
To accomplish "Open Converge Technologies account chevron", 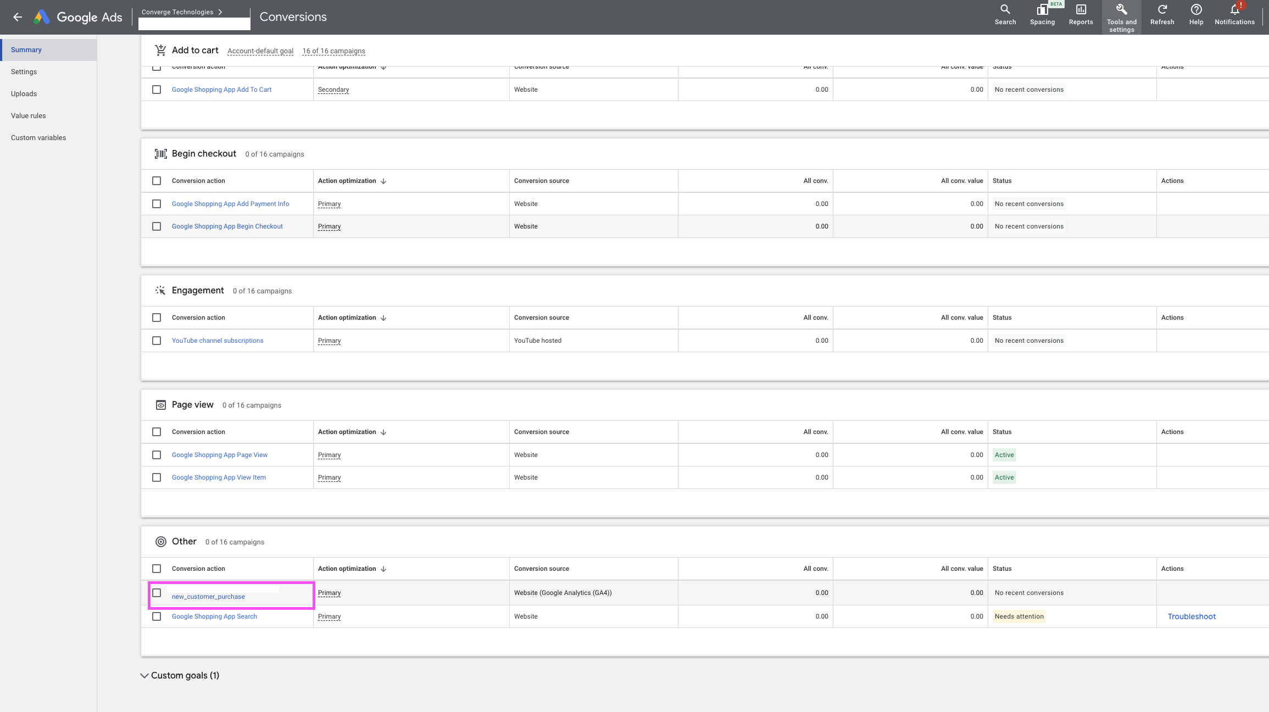I will coord(220,12).
